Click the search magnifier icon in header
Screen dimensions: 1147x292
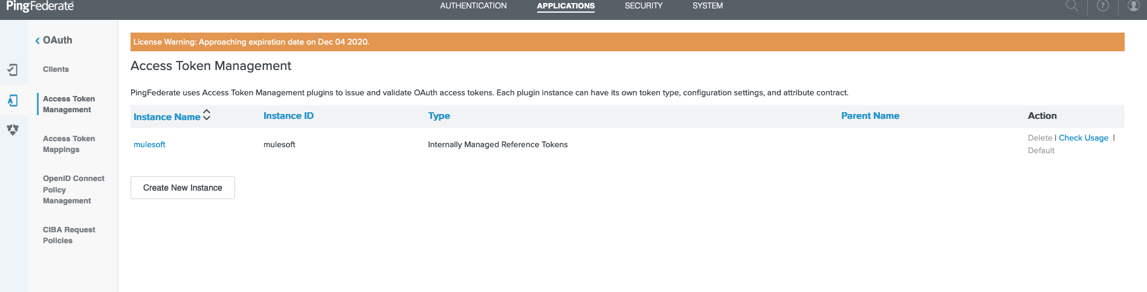tap(1071, 6)
